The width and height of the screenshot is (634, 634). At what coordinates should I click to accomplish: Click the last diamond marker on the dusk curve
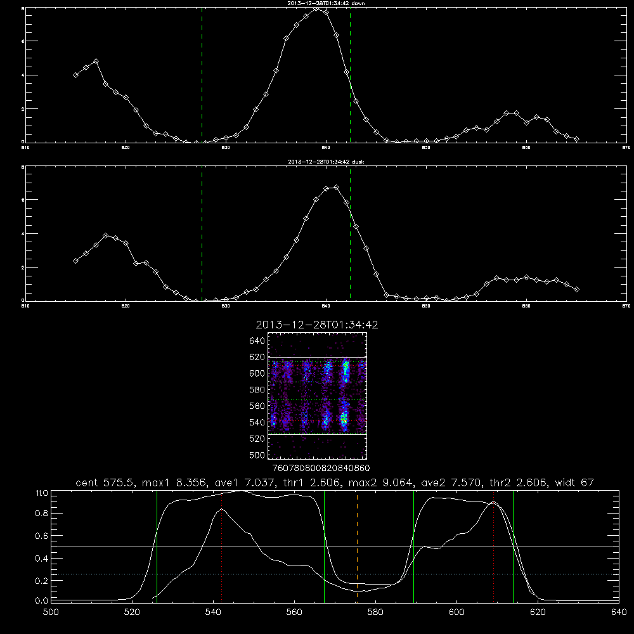point(576,290)
